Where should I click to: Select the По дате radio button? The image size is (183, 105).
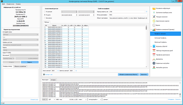click(x=45, y=15)
